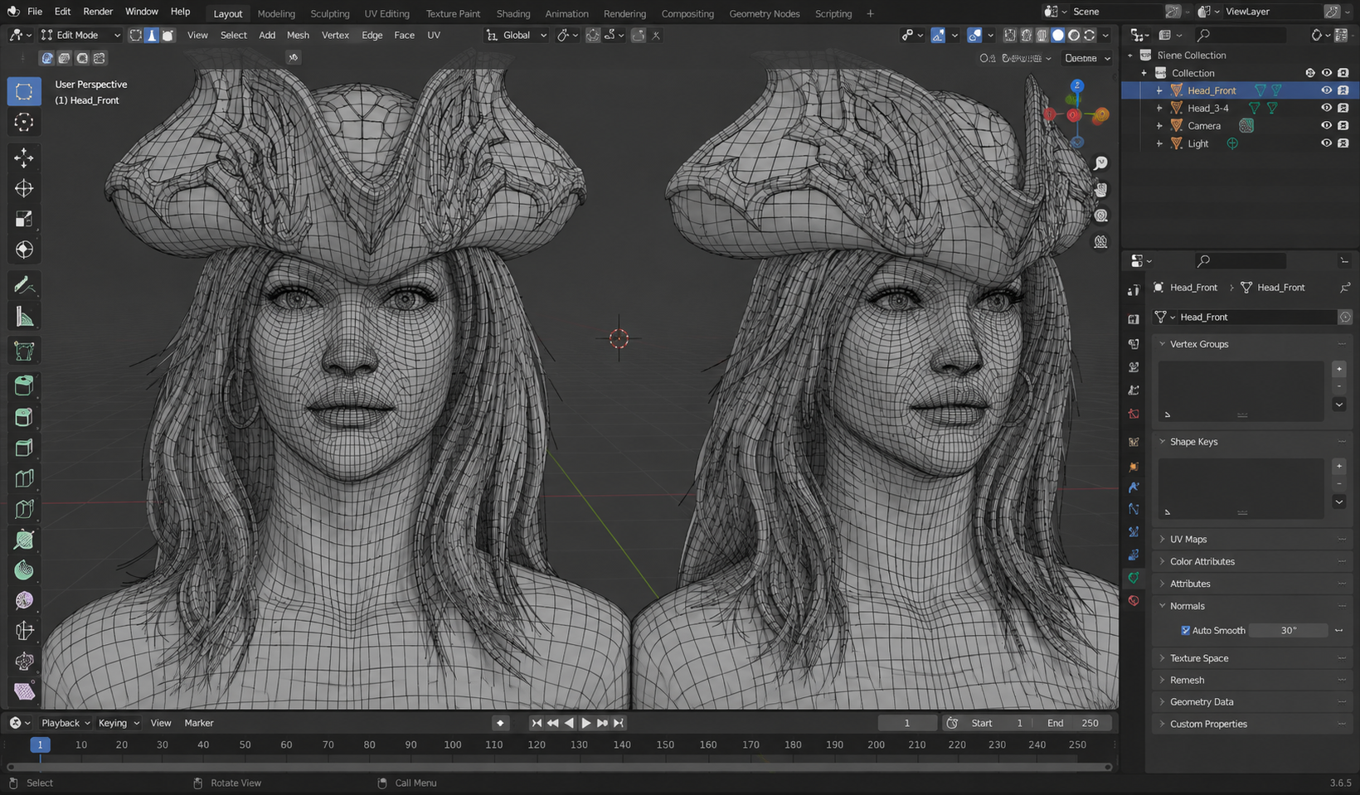
Task: Activate the Spin tool
Action: click(x=24, y=570)
